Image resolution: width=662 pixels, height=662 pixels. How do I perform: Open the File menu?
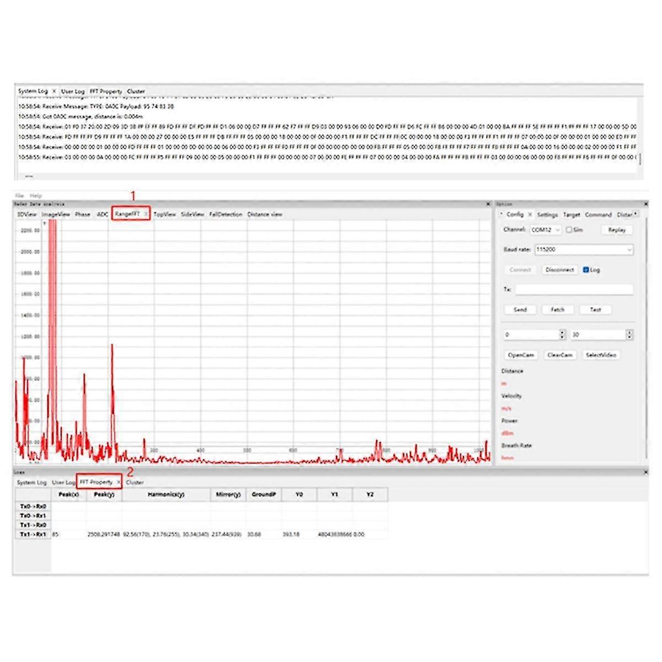point(19,196)
